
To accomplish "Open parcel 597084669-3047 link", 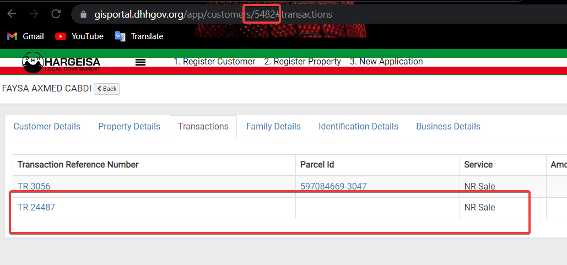I will (x=333, y=187).
